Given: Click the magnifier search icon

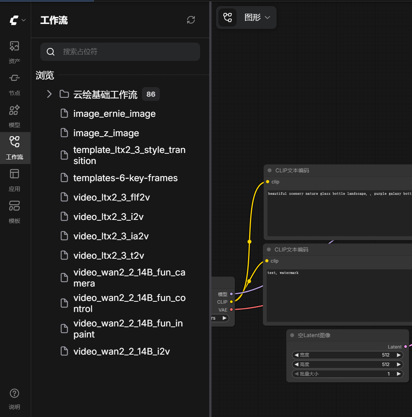Looking at the screenshot, I should click(51, 52).
